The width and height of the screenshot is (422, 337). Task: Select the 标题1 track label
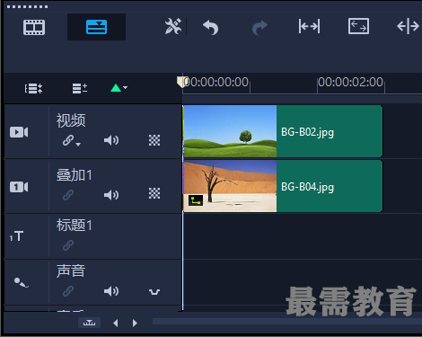pos(75,225)
